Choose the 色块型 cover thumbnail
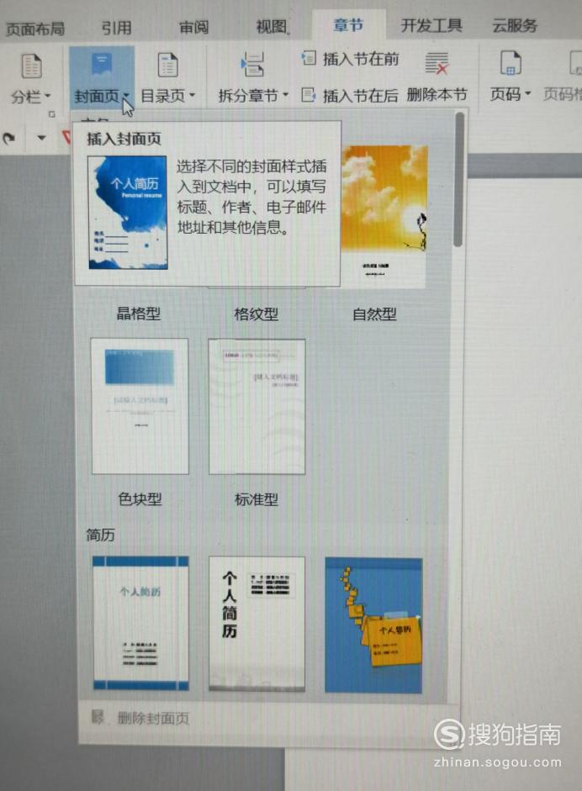This screenshot has width=582, height=791. tap(140, 406)
